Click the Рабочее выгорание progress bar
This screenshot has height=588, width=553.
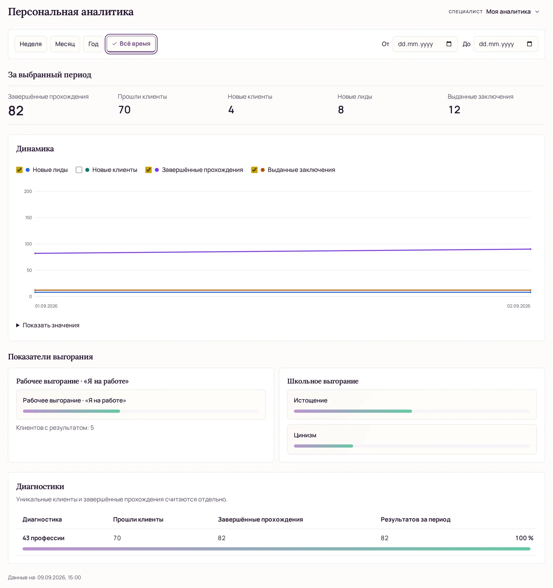[141, 411]
